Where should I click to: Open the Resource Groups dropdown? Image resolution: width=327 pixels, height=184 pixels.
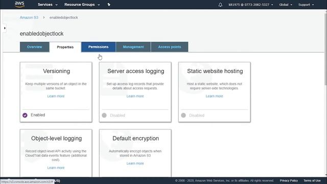tap(82, 5)
